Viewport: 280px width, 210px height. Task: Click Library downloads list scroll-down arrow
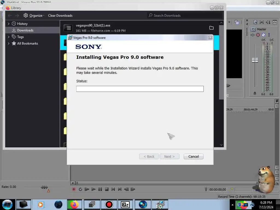tap(221, 145)
